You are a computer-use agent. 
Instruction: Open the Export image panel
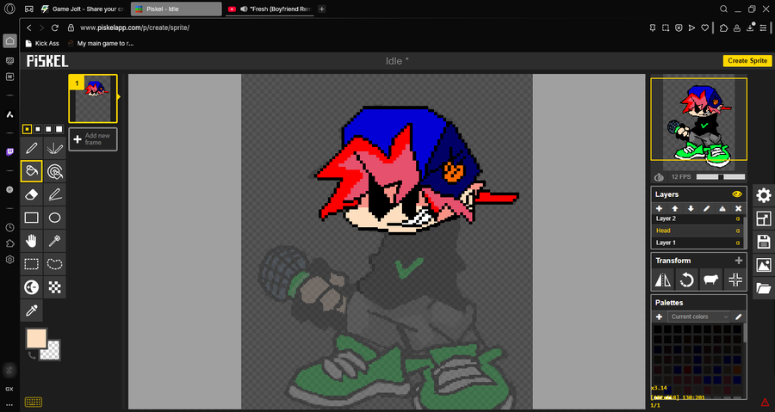(x=764, y=265)
